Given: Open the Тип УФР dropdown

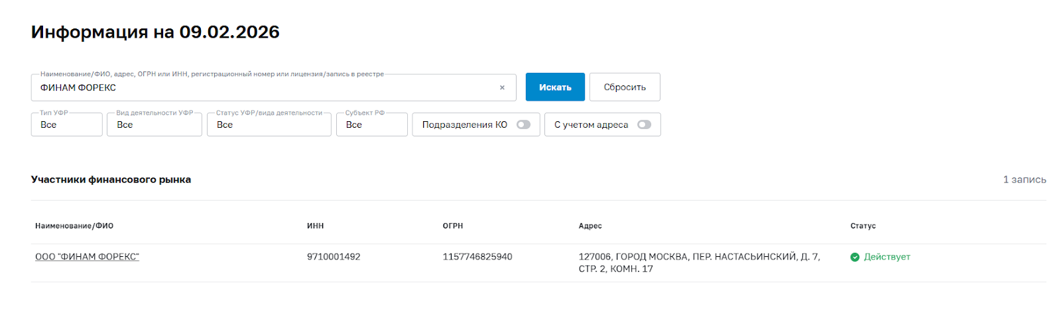Looking at the screenshot, I should tap(66, 124).
